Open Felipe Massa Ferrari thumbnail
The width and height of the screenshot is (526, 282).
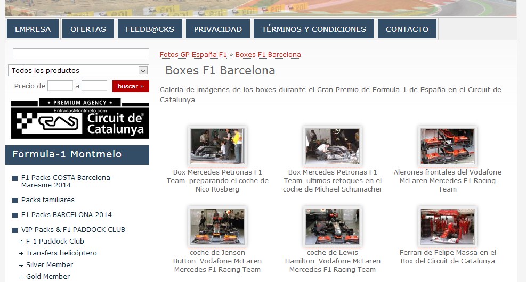click(448, 227)
